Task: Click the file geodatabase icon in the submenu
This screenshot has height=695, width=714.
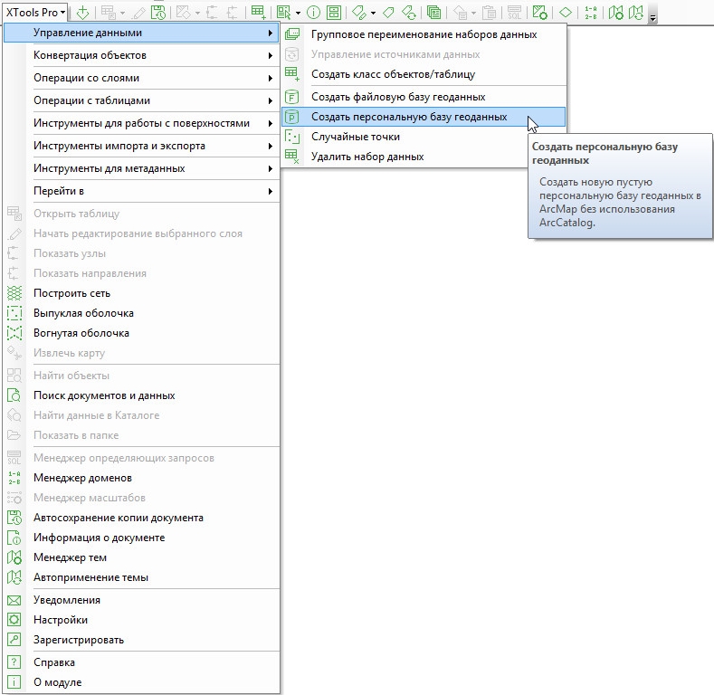Action: (x=292, y=97)
